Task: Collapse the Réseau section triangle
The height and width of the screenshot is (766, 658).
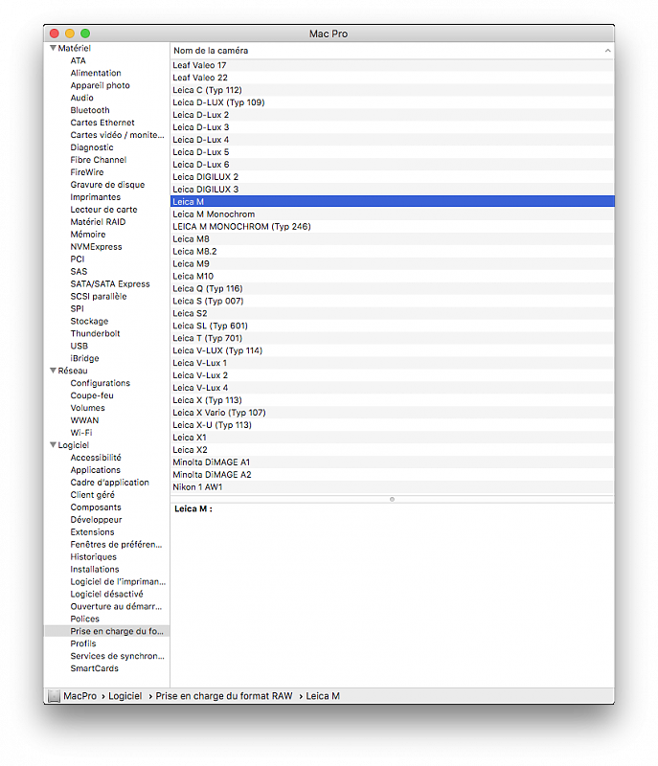Action: (53, 371)
